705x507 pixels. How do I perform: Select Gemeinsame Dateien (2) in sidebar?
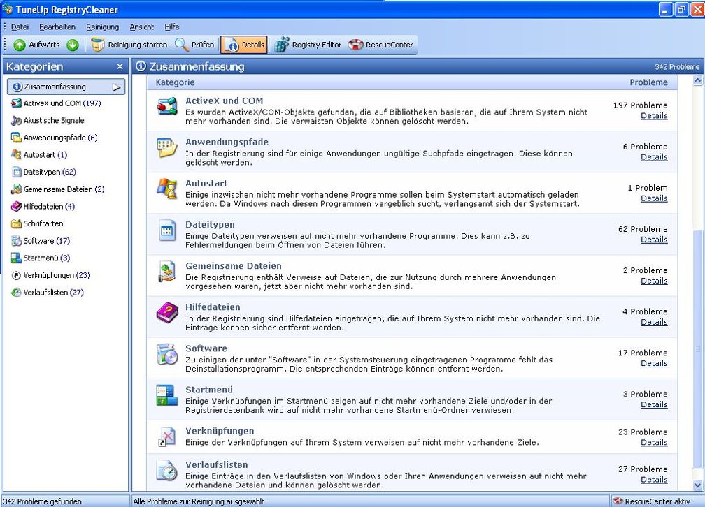pos(58,189)
